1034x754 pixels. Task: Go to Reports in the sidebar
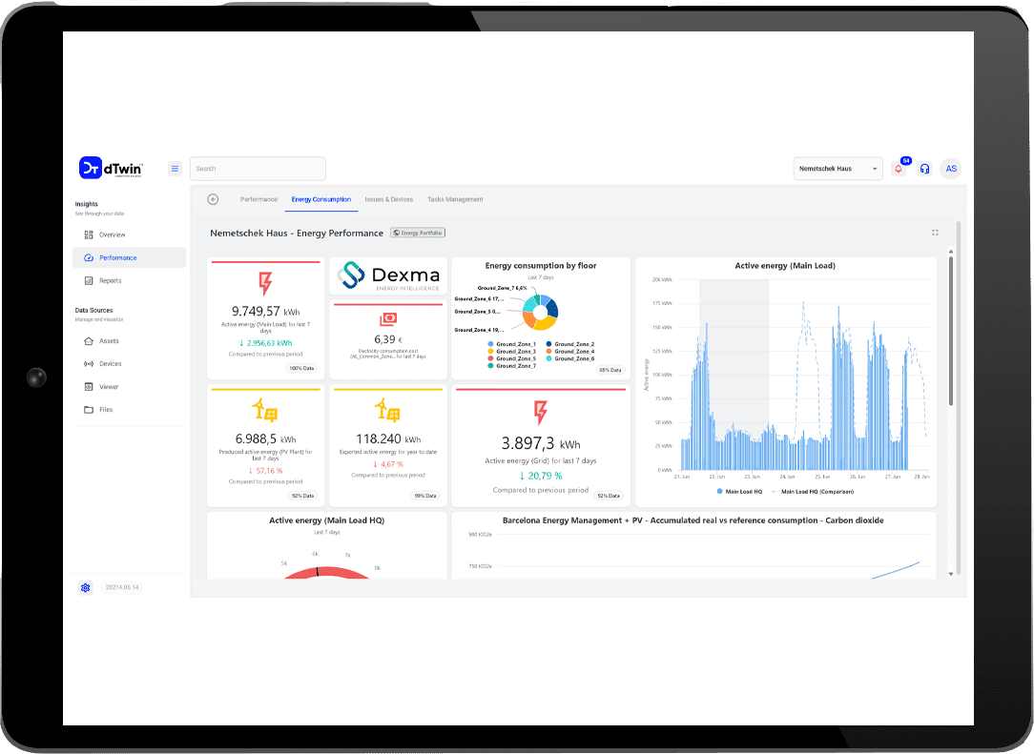tap(110, 280)
